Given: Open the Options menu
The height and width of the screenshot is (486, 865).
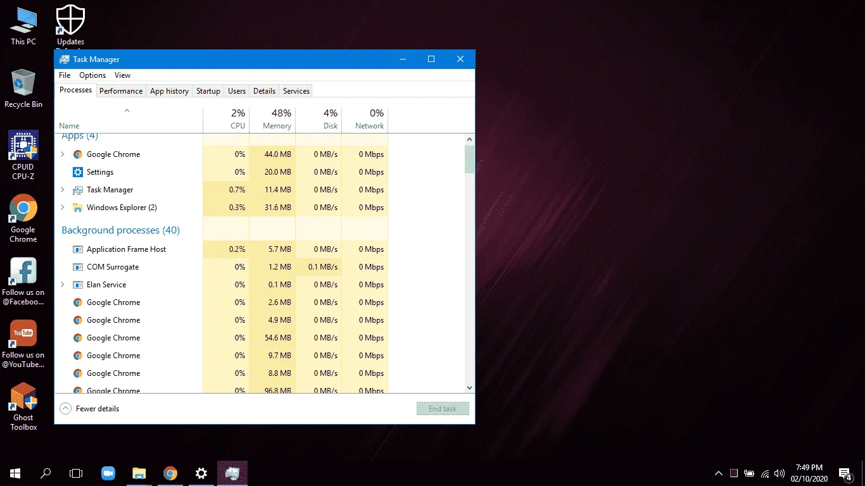Looking at the screenshot, I should pos(92,75).
